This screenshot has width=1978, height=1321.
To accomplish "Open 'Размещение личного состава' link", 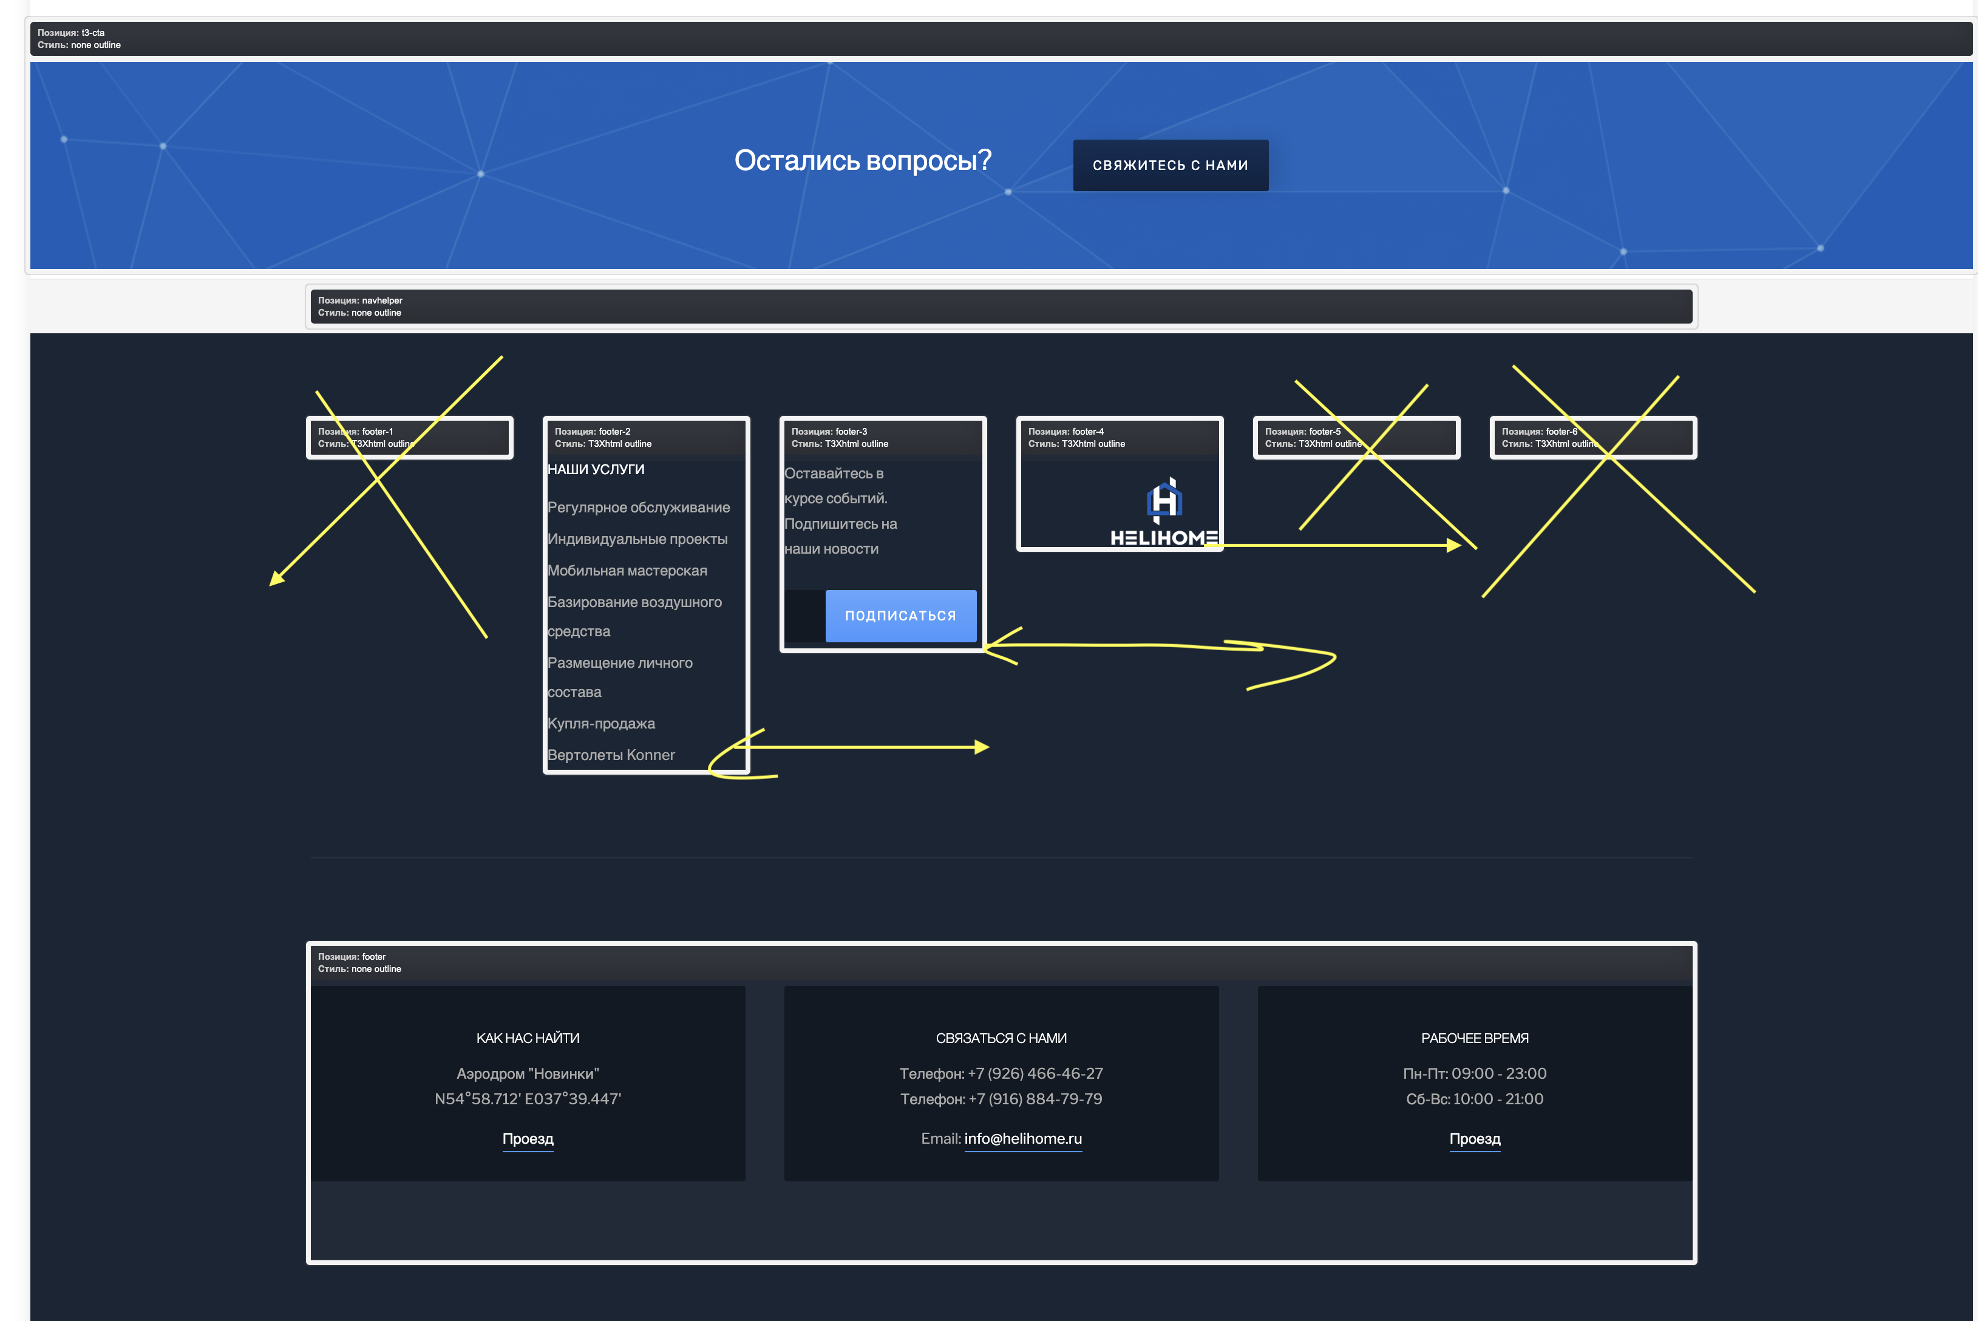I will pos(619,663).
